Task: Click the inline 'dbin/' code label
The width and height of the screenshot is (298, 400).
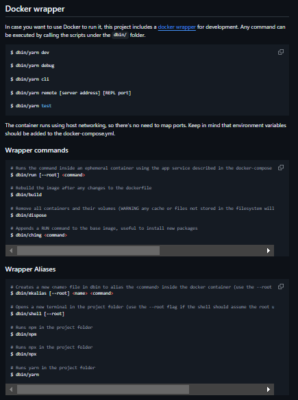Action: [120, 35]
